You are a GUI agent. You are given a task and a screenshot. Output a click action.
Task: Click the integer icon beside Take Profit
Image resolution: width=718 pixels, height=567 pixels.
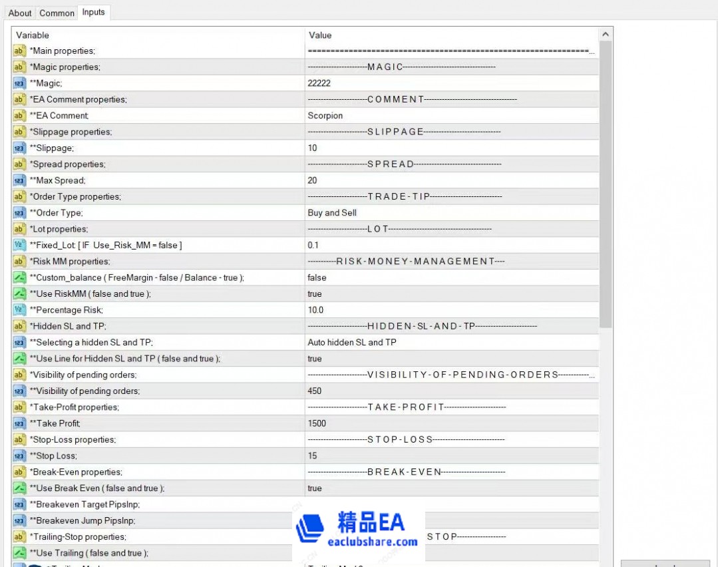(19, 423)
